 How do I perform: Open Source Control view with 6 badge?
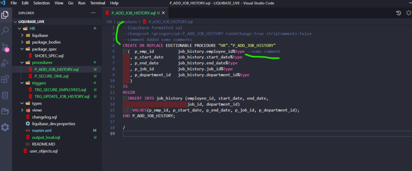pos(5,47)
